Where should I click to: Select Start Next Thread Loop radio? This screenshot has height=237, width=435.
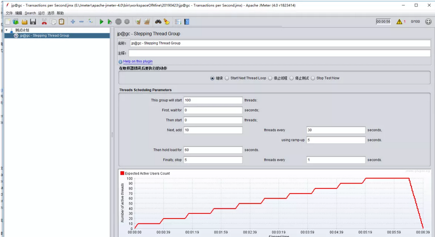pos(227,79)
